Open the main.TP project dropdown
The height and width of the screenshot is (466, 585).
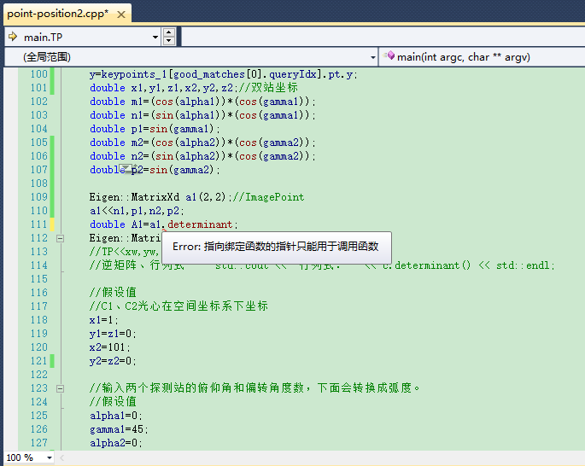155,37
